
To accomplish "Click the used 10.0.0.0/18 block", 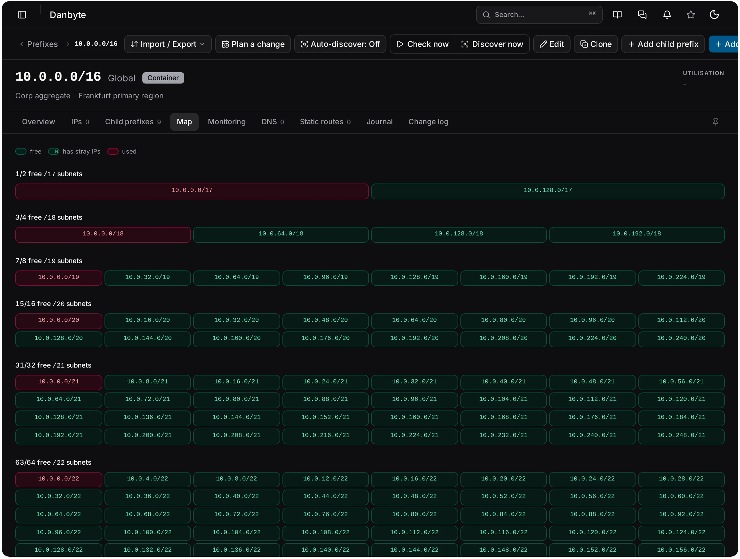I will [x=103, y=235].
